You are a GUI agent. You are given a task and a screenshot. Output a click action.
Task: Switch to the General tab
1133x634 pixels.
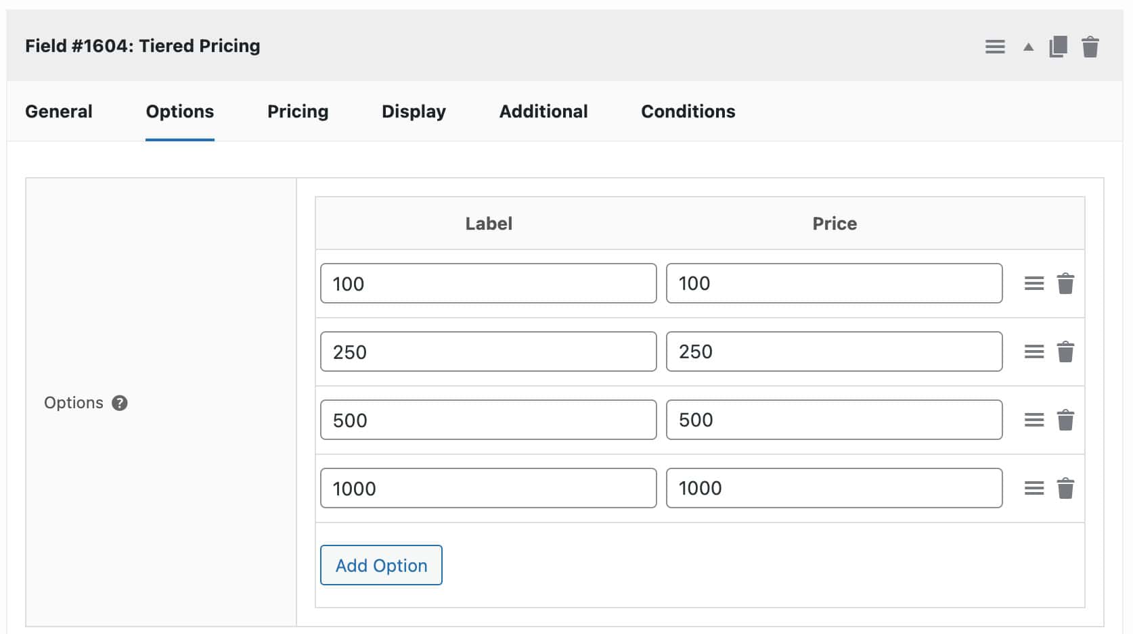58,111
